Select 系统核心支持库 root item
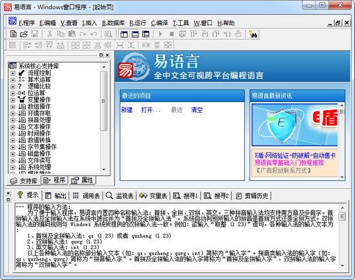355x280 pixels. click(38, 66)
